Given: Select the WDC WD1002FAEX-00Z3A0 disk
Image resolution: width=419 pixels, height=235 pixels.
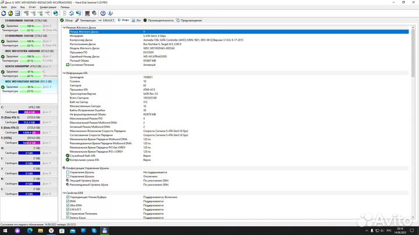Looking at the screenshot, I should (29, 86).
